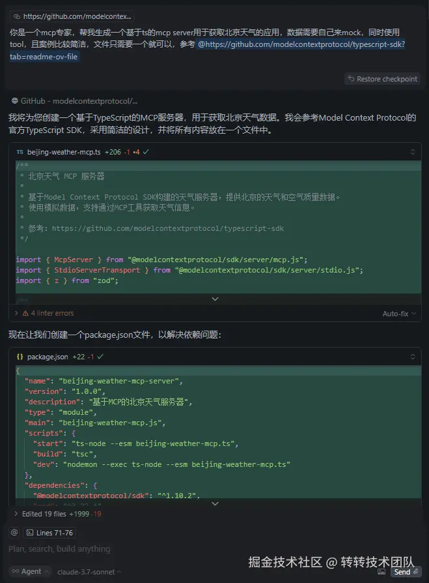This screenshot has height=583, width=429.
Task: Click the "start" script line in package.json
Action: click(x=135, y=443)
